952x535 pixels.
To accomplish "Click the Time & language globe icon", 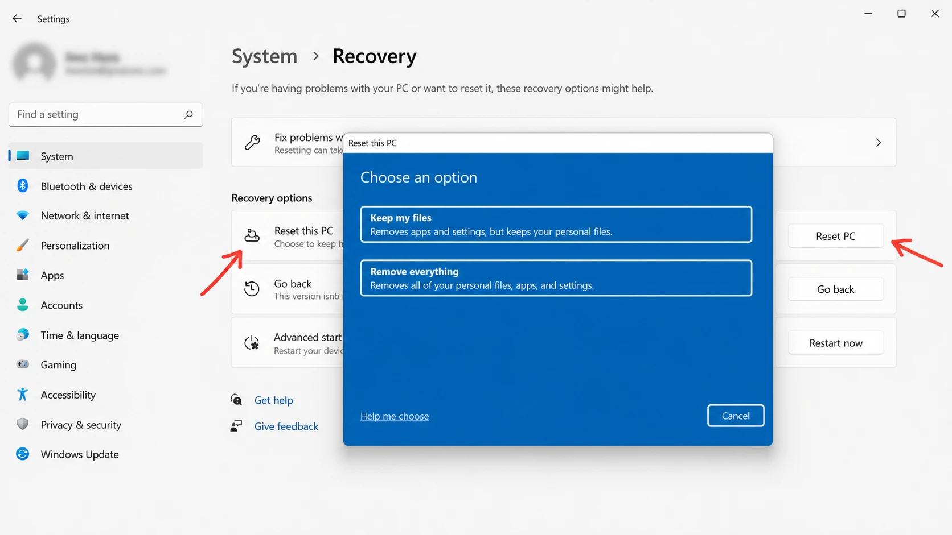I will coord(23,335).
